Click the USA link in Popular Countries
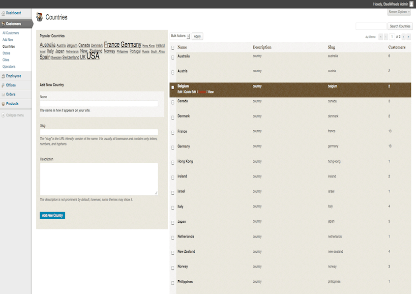Image resolution: width=416 pixels, height=294 pixels. point(93,57)
